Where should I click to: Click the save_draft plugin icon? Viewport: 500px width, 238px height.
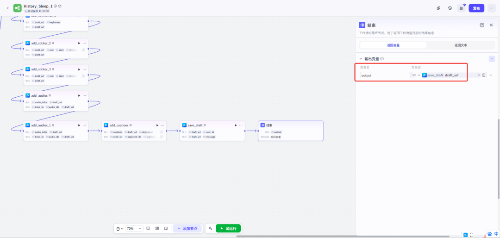pos(184,125)
